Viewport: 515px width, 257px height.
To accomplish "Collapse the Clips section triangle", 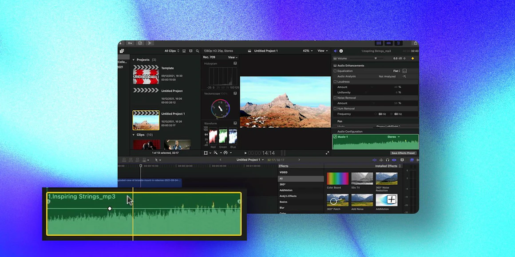I will pos(133,135).
